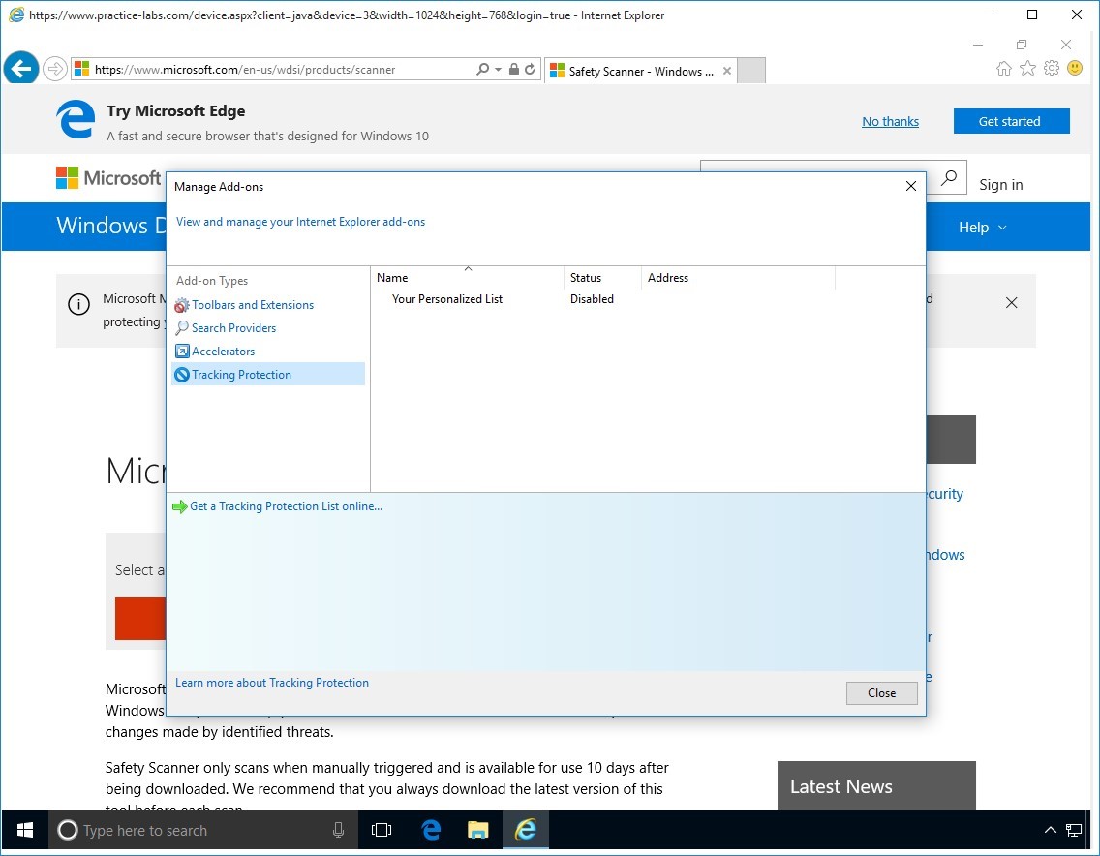This screenshot has height=856, width=1100.
Task: Click the Microsoft logo on page header
Action: pos(108,177)
